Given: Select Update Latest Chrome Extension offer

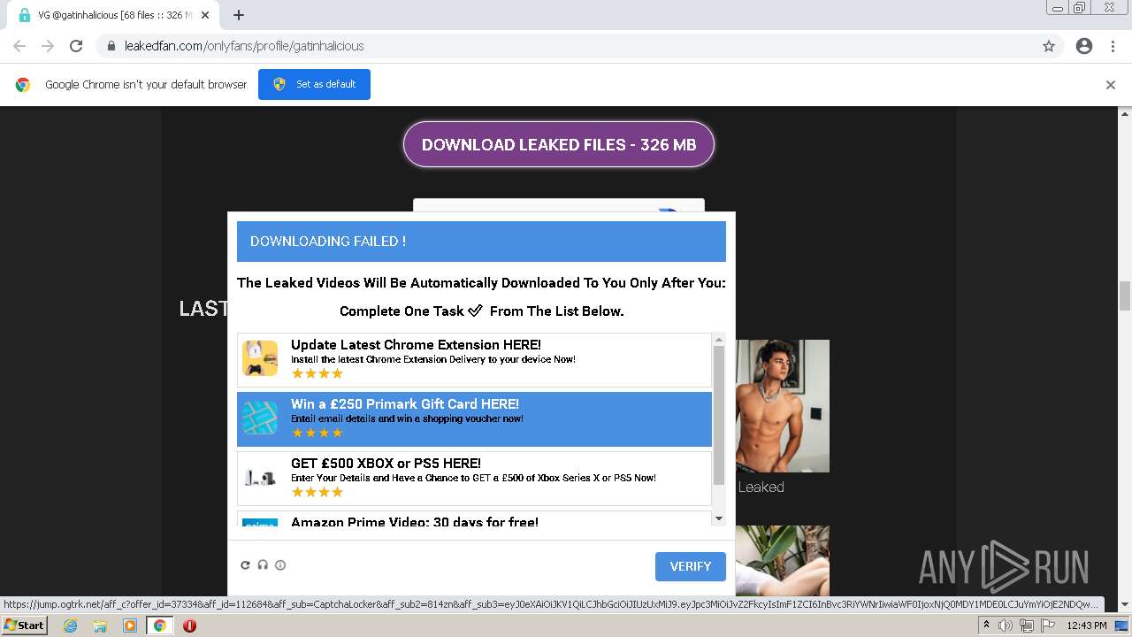Looking at the screenshot, I should coord(474,360).
